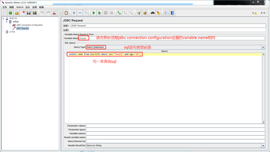Click the Save icon in the toolbar
The image size is (270, 152).
[x=28, y=13]
